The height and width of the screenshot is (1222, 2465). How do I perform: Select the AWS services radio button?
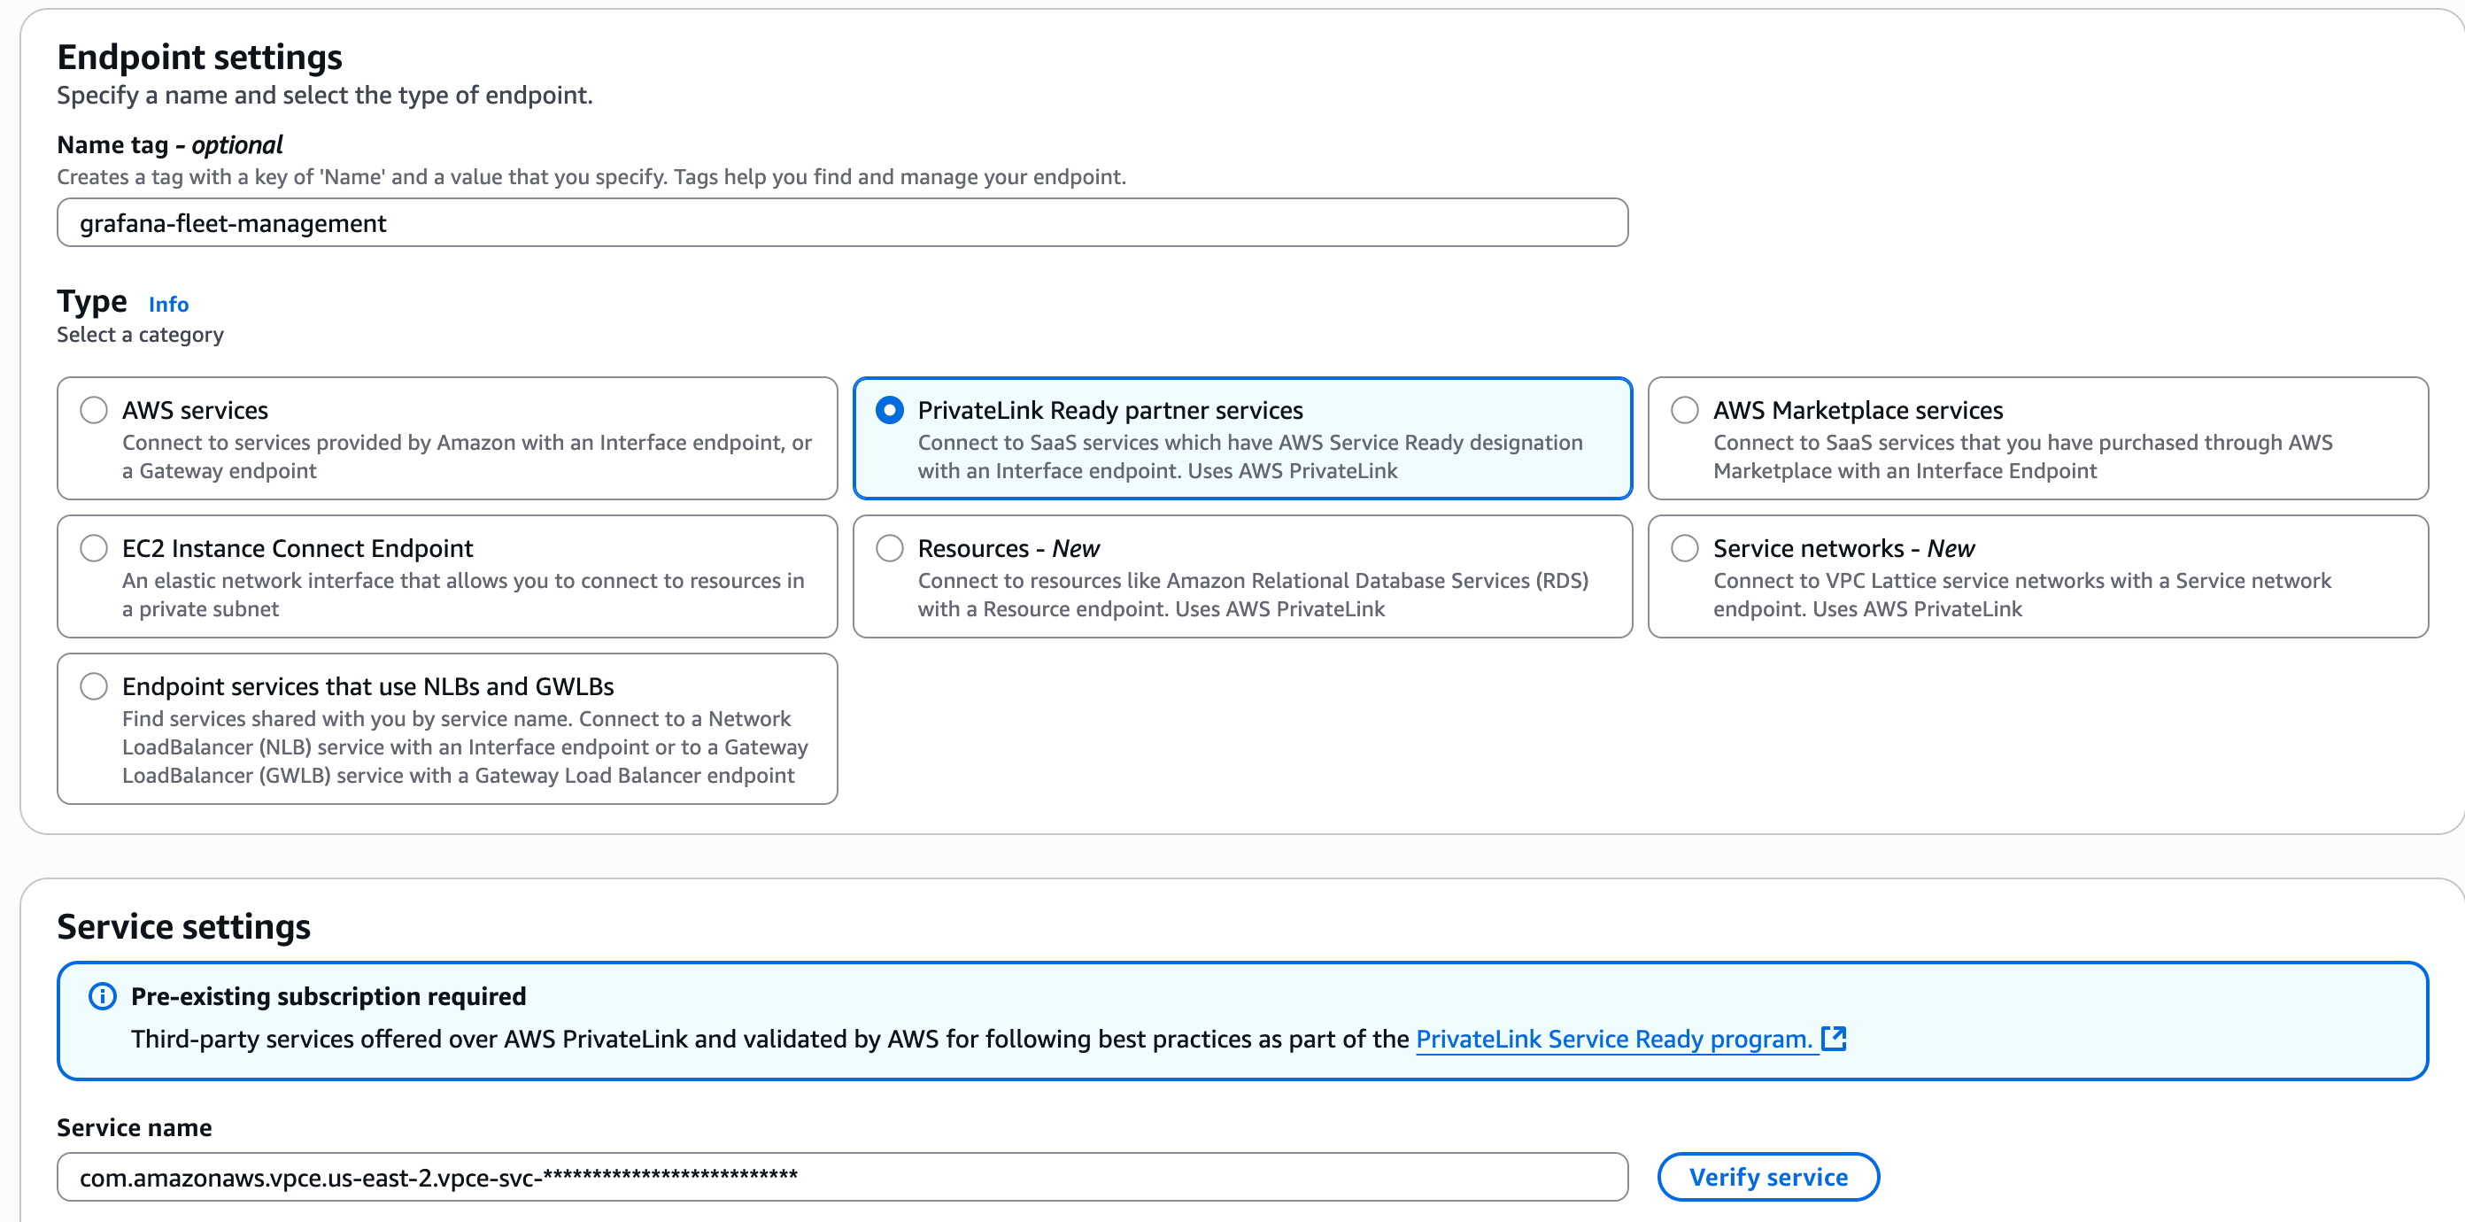[93, 410]
